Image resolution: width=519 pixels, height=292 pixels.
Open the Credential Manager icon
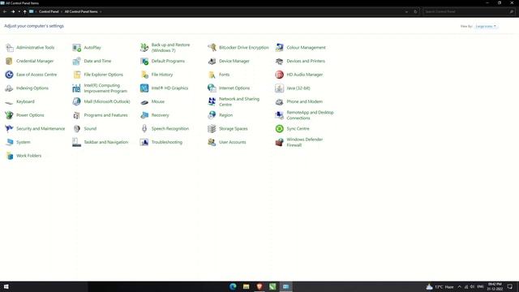[x=9, y=62]
